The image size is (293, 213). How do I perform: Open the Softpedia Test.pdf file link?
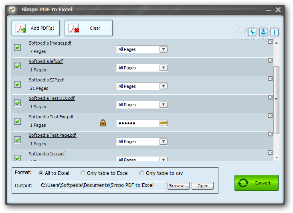tap(47, 154)
